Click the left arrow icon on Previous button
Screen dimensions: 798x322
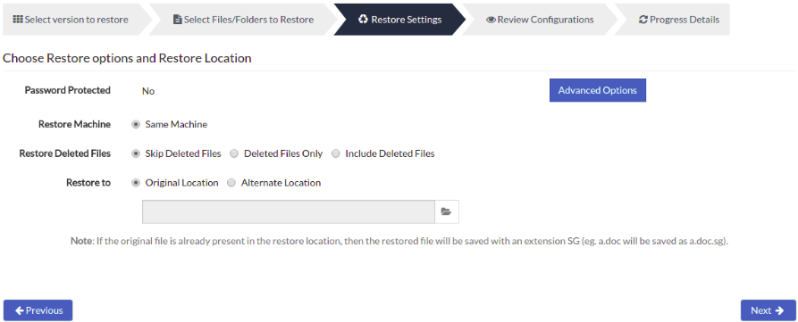(x=20, y=310)
